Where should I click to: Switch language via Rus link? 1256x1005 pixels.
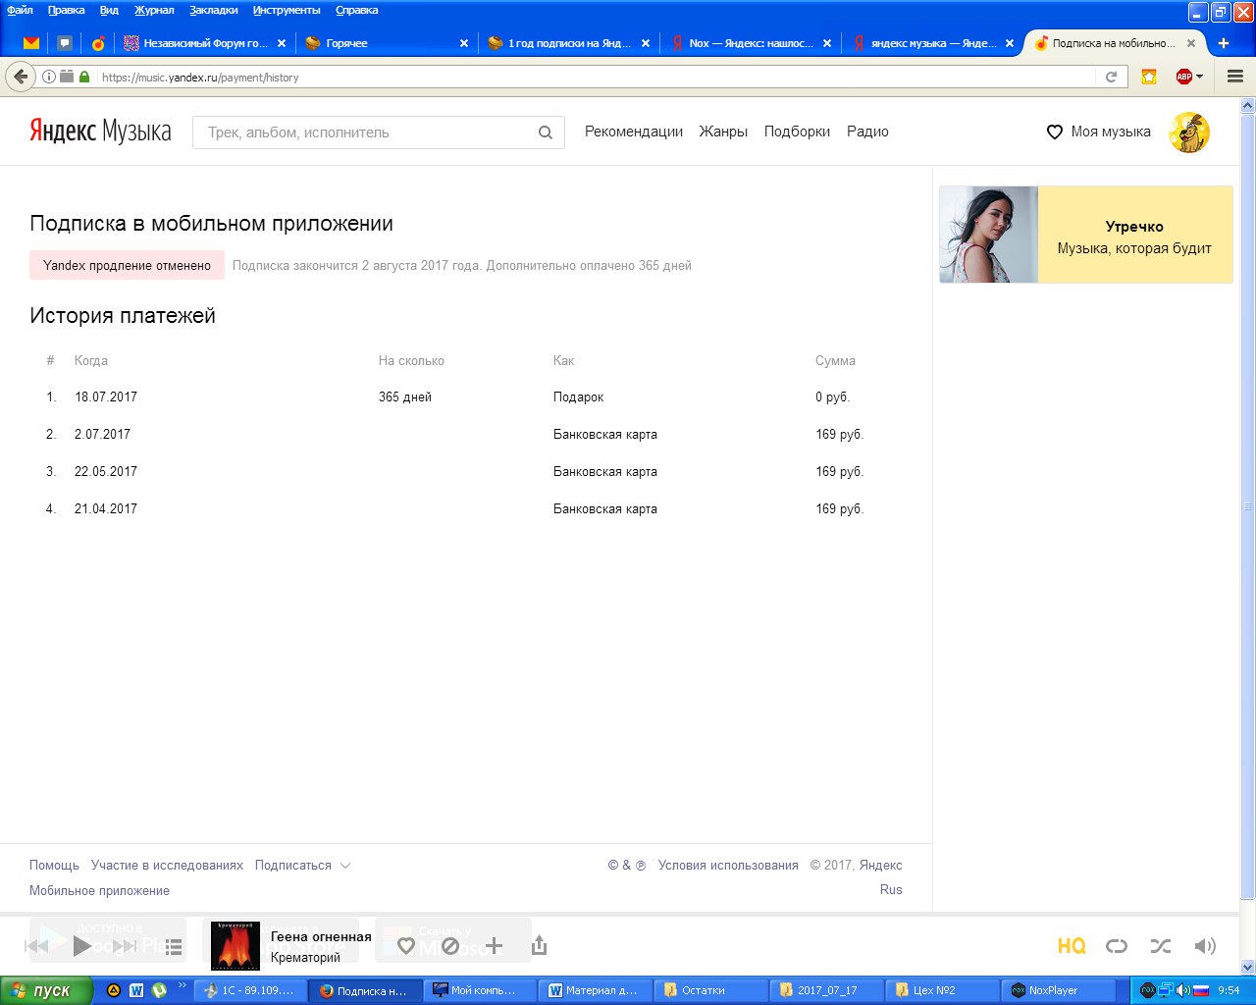(891, 890)
